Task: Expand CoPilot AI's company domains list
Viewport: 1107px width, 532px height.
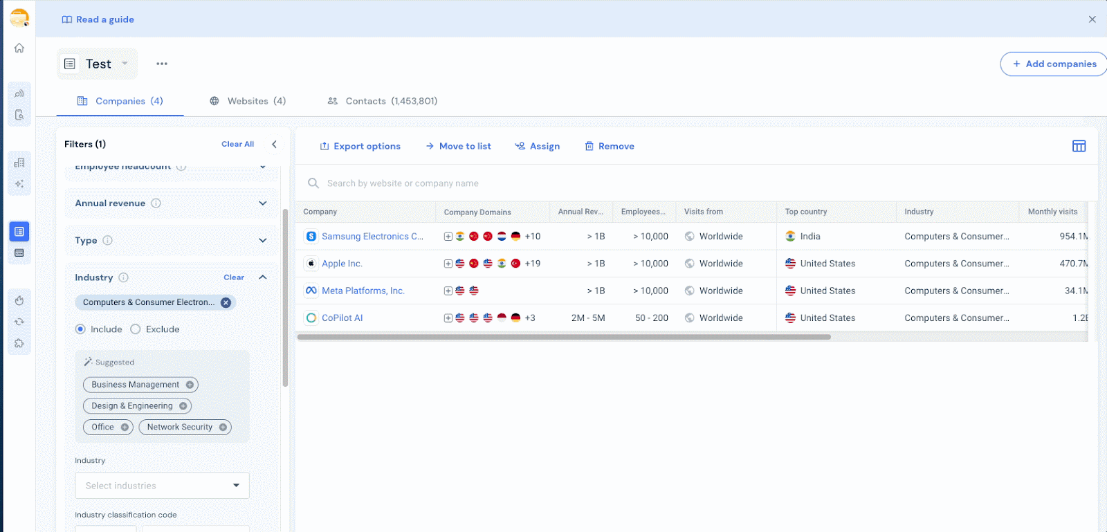Action: point(448,318)
